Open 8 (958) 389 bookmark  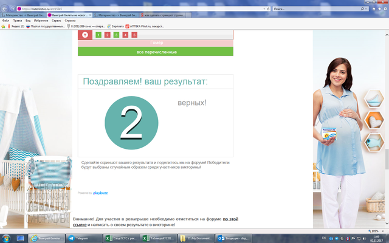[x=86, y=26]
